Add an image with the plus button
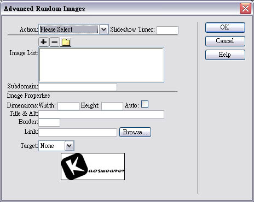The width and height of the screenshot is (254, 202). 44,42
